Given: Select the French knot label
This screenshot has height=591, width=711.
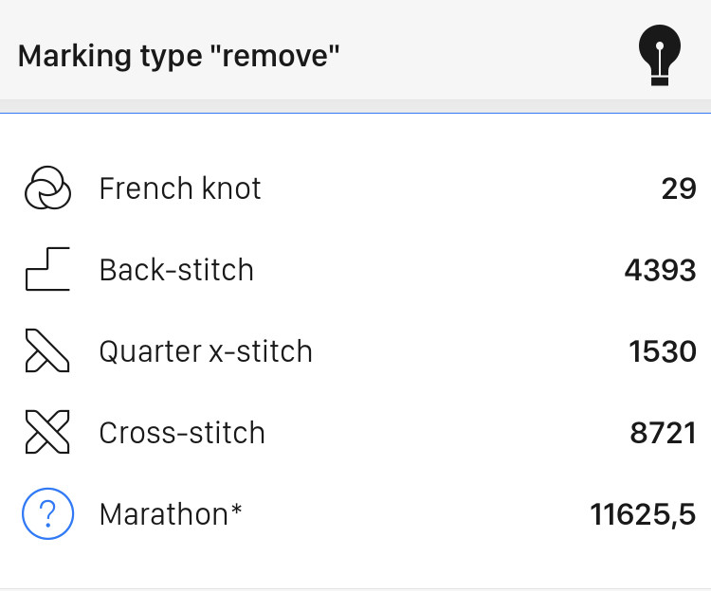Looking at the screenshot, I should click(x=180, y=188).
